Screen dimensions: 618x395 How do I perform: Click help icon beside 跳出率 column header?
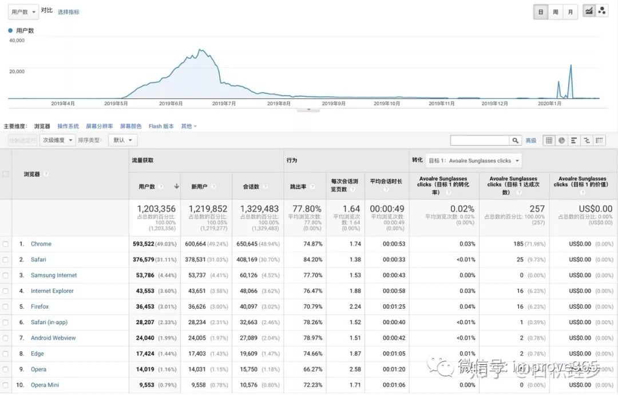[x=312, y=186]
